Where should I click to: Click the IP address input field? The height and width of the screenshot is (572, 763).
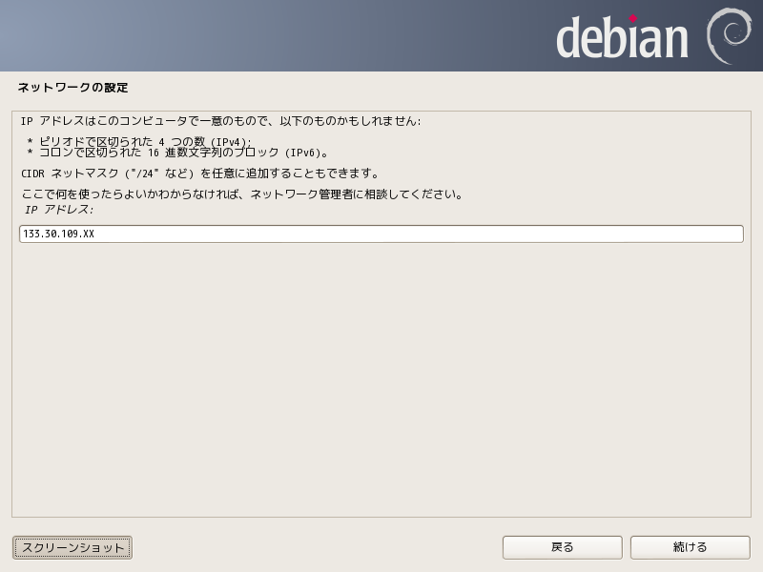381,235
